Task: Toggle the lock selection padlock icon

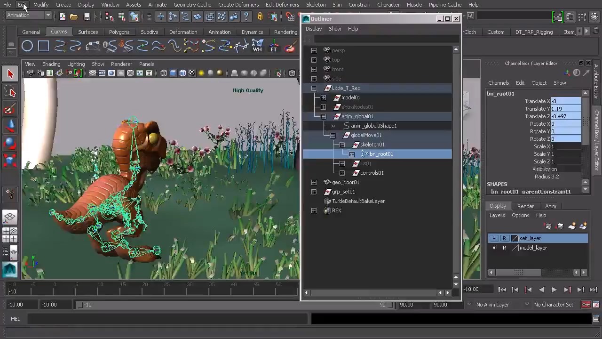Action: tap(260, 16)
